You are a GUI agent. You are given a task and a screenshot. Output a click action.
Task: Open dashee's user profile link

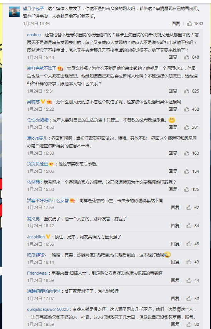34,35
